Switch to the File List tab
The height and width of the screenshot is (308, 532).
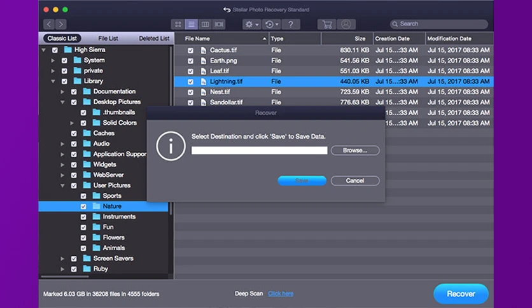pos(108,38)
